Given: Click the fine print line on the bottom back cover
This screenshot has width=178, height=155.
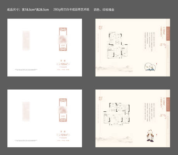Looking at the screenshot, I should click(x=26, y=140).
